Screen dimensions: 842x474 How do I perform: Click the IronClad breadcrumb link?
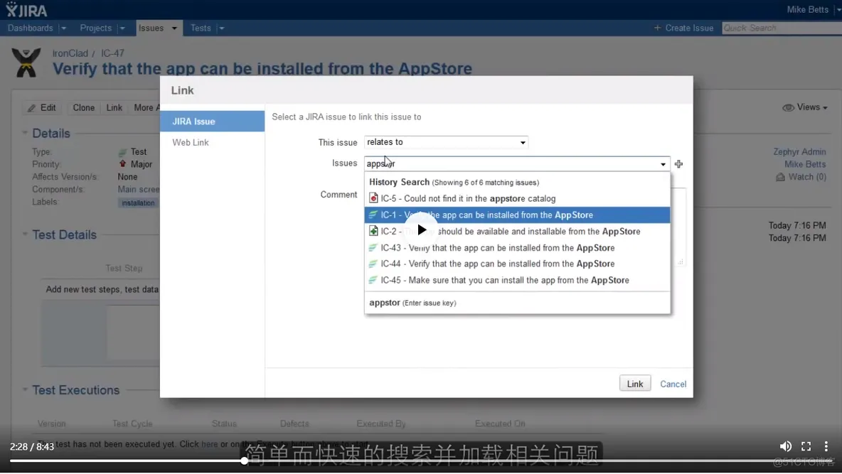(x=70, y=53)
